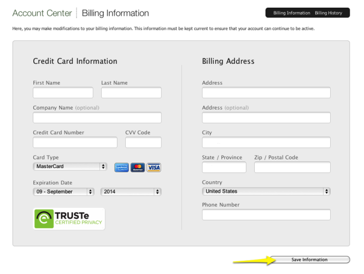
Task: Focus the City text field
Action: coord(266,142)
